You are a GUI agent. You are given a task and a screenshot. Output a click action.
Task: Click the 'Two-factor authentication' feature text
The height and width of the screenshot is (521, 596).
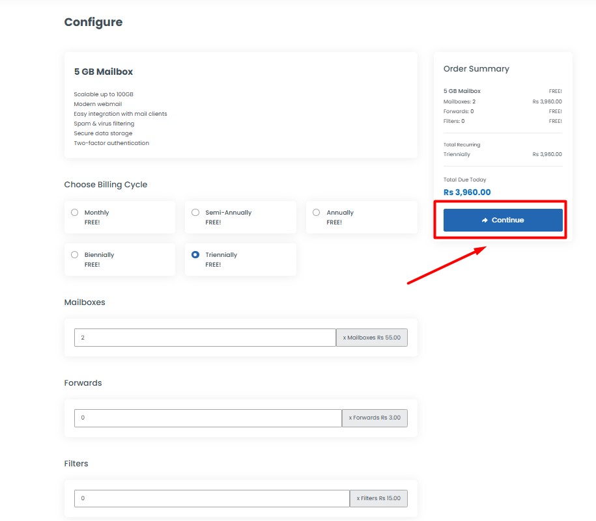click(111, 143)
